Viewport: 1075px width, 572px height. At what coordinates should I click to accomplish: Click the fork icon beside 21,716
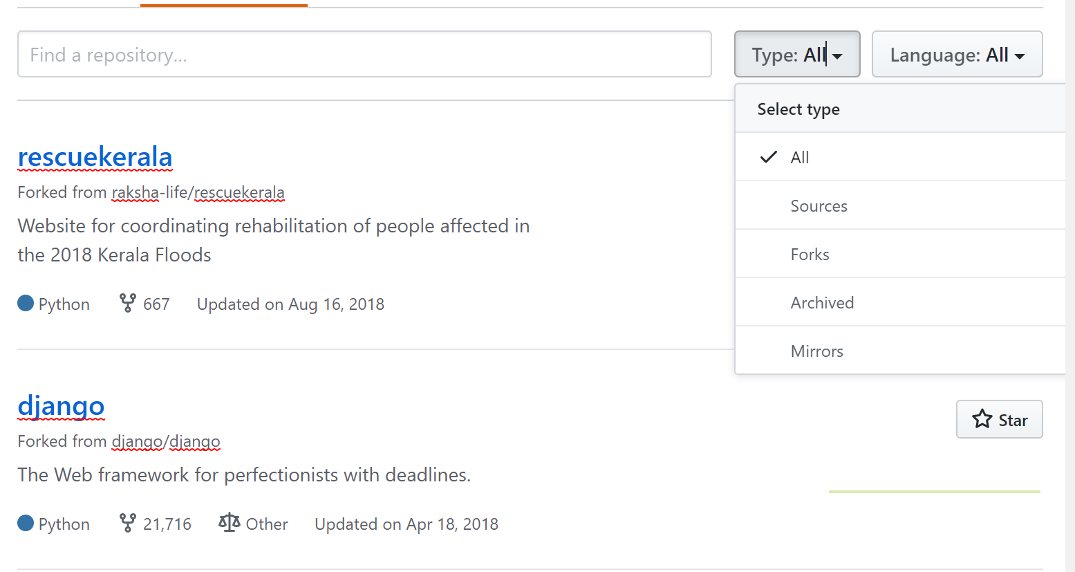point(128,523)
